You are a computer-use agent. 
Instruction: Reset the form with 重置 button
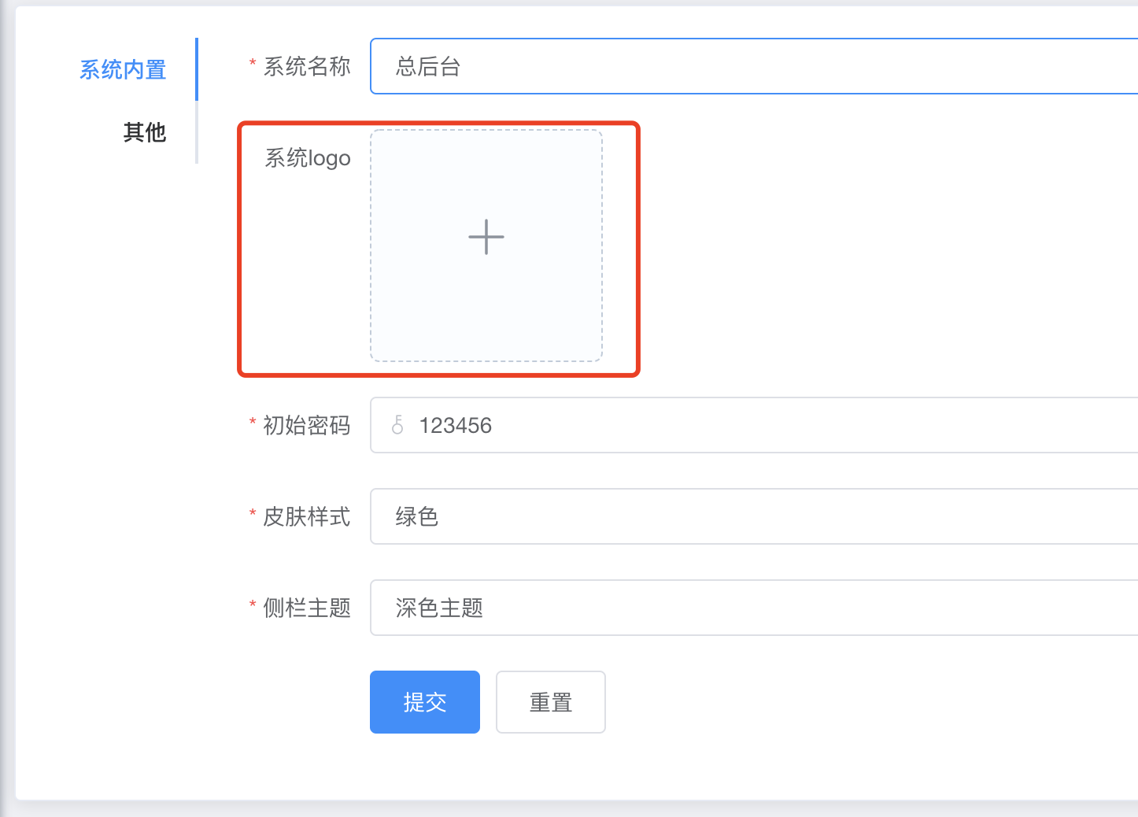[551, 702]
